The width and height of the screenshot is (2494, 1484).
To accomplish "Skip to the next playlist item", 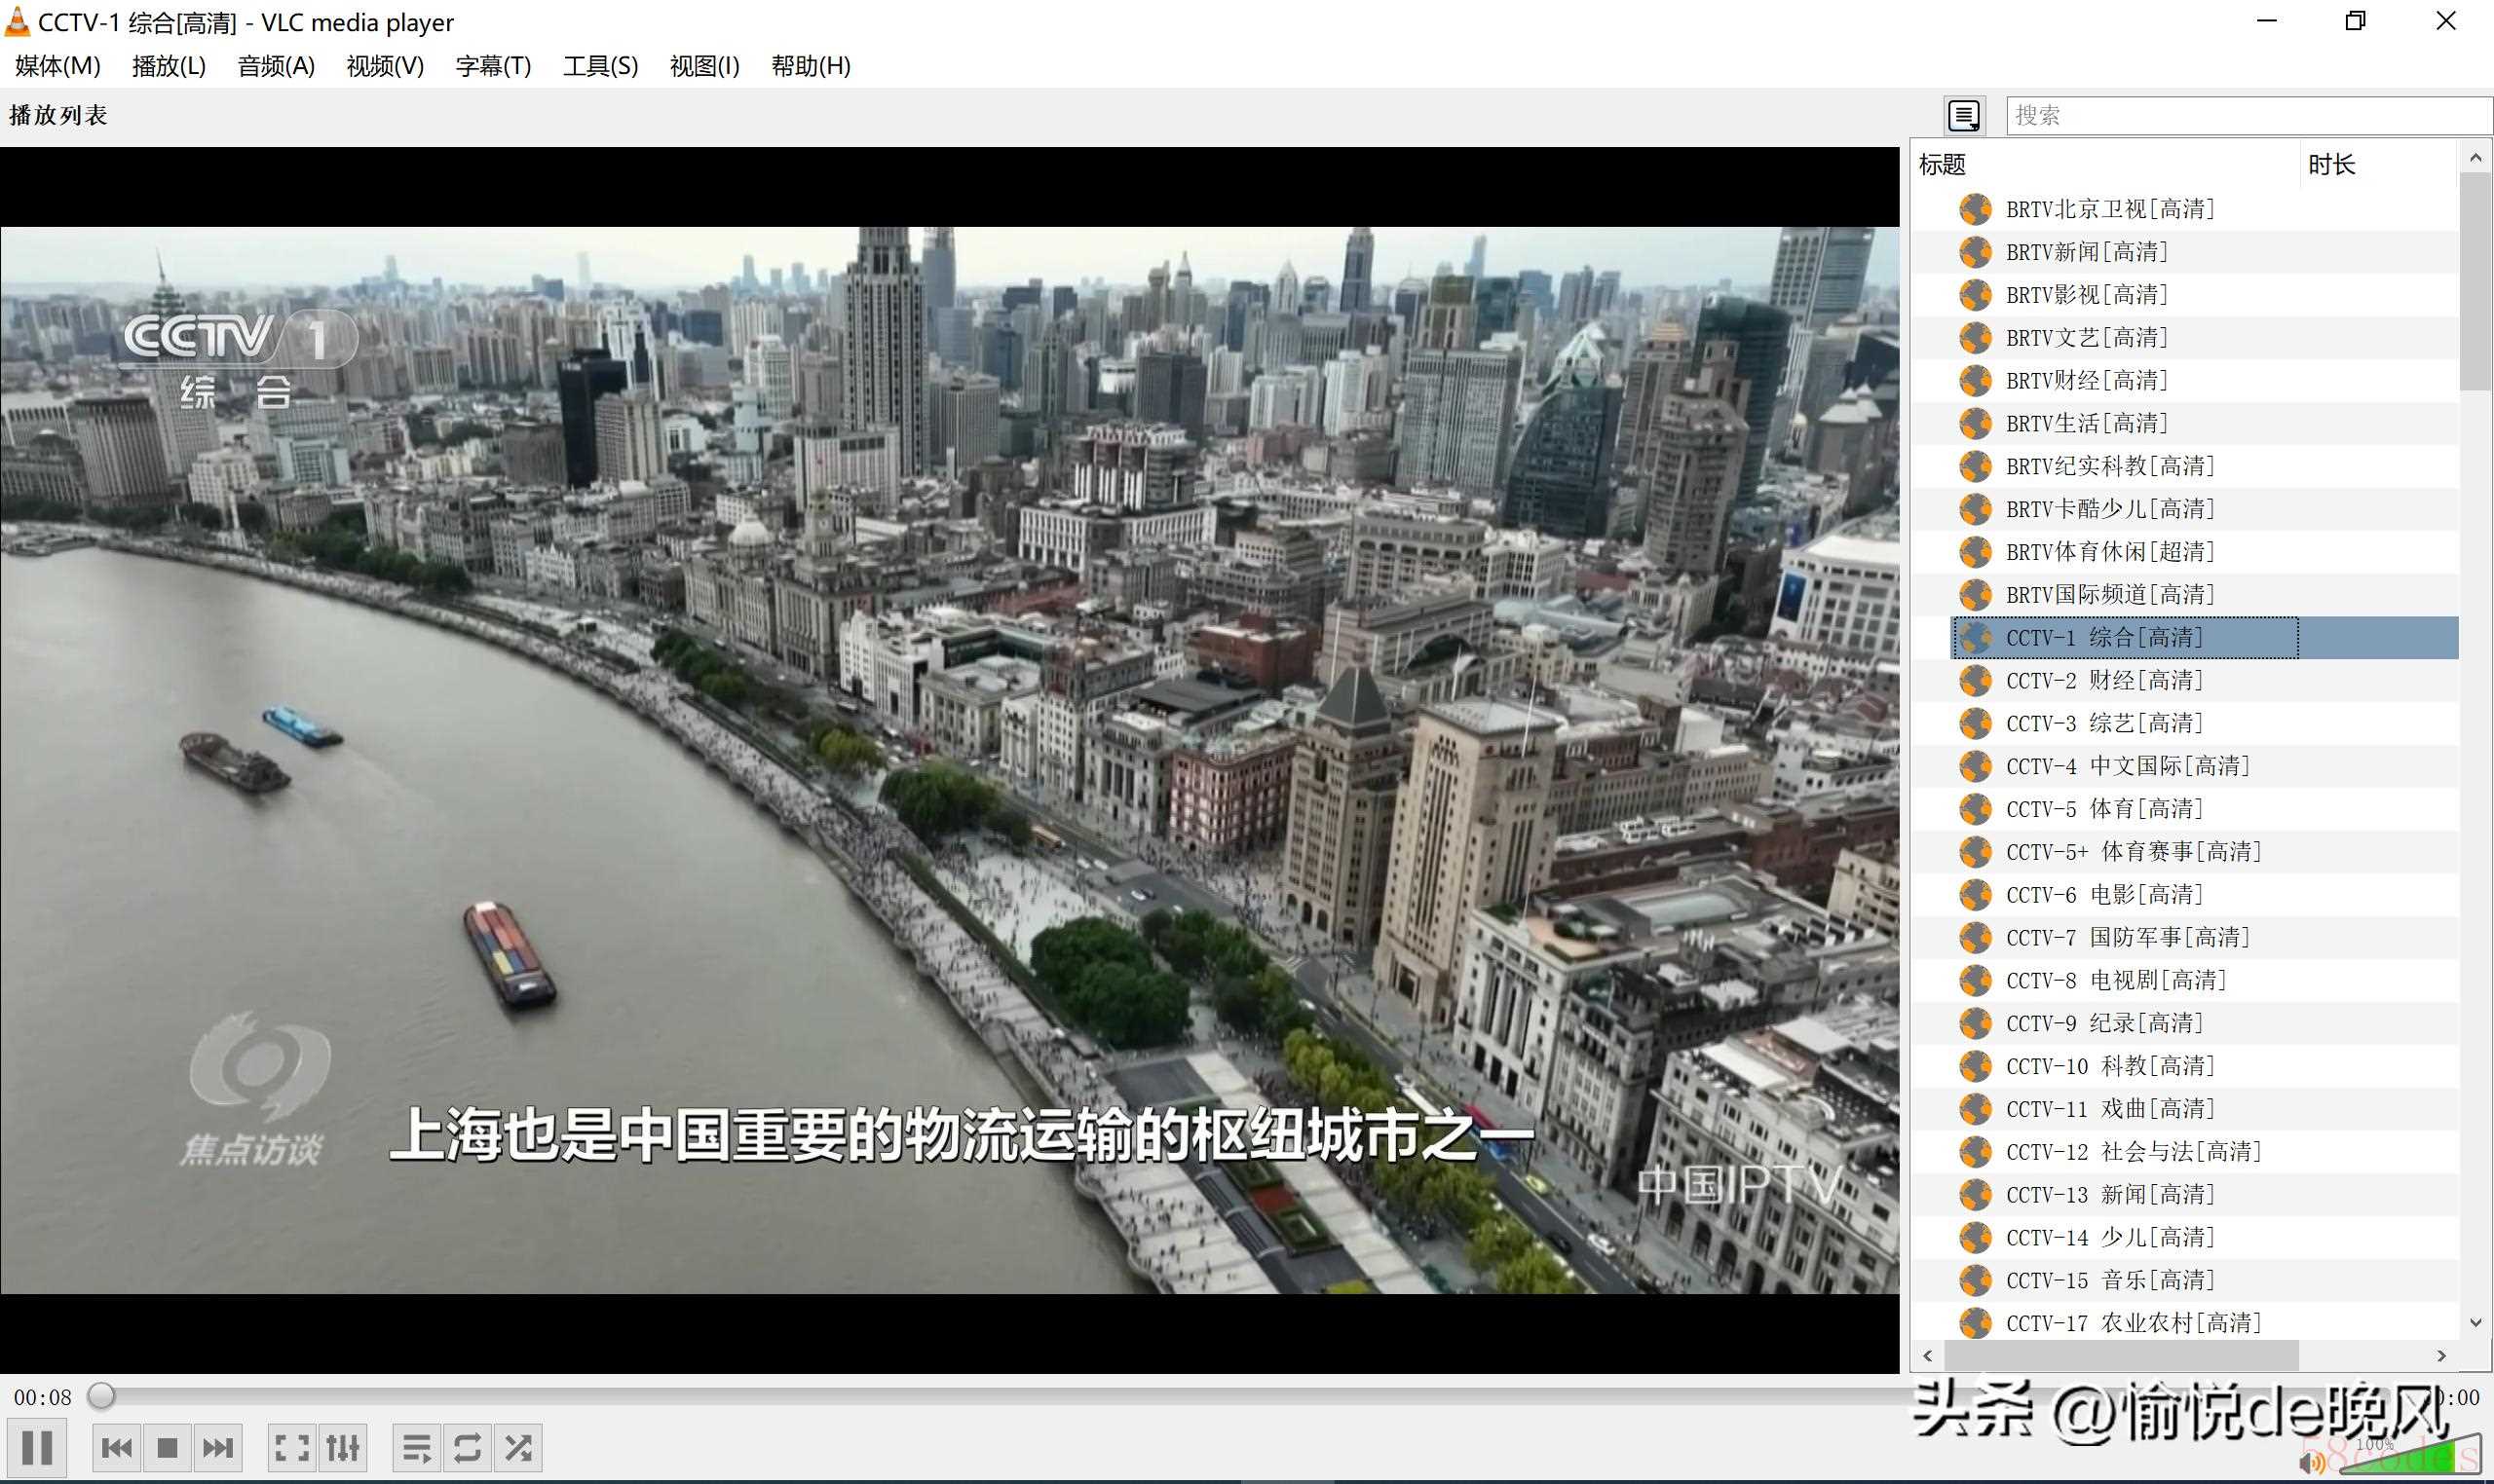I will pyautogui.click(x=218, y=1447).
